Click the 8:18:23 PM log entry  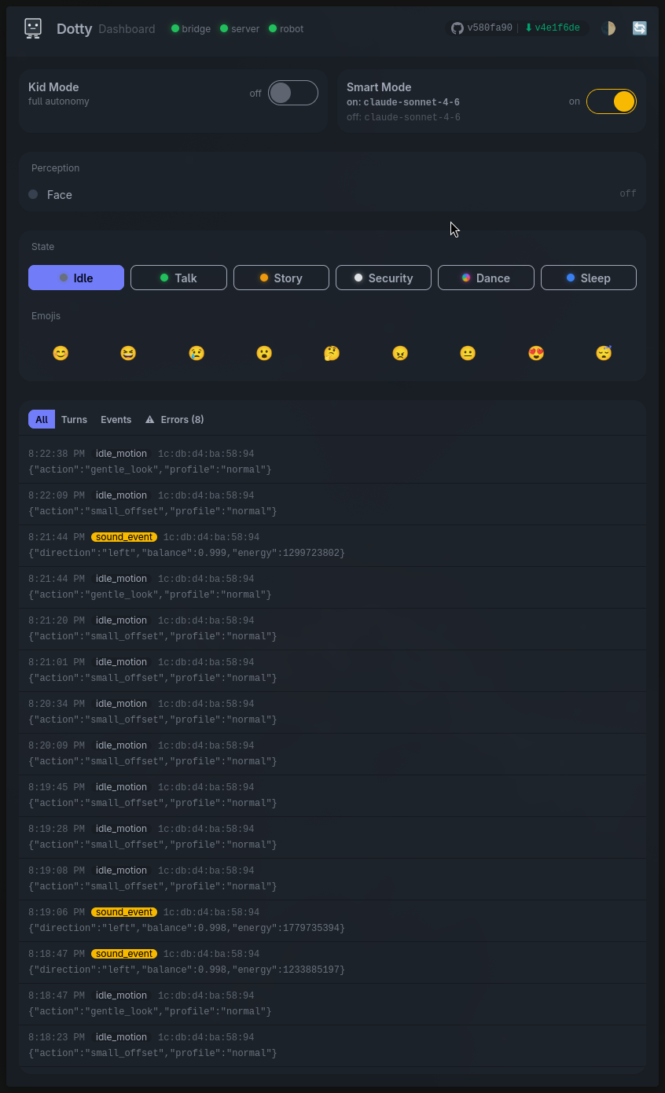coord(332,1045)
